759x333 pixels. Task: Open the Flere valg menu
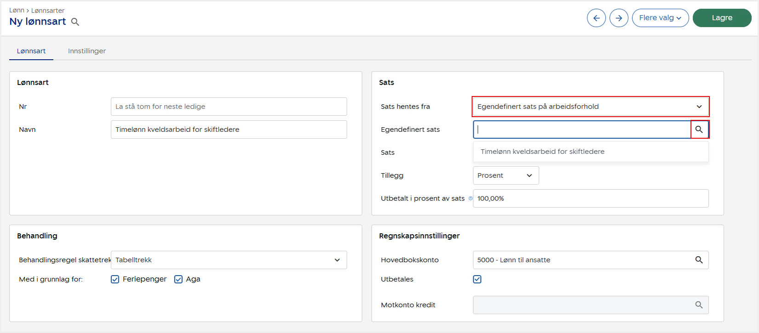click(x=660, y=18)
